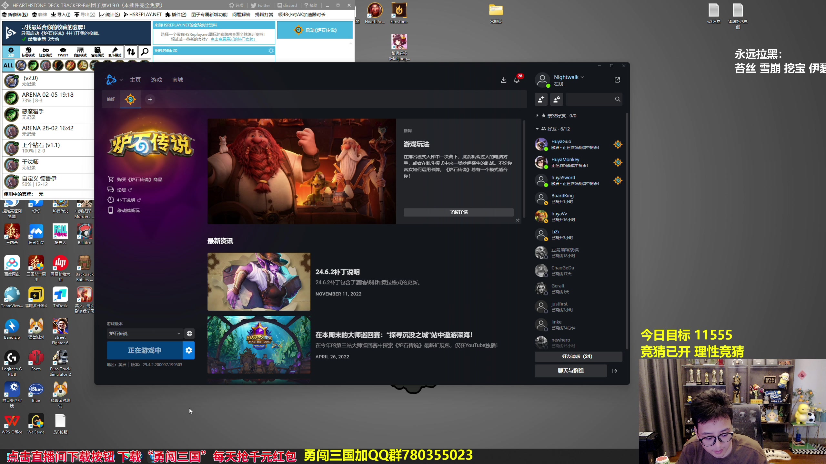This screenshot has width=826, height=464.
Task: Click the friend settings icon beside add friend
Action: click(x=557, y=99)
